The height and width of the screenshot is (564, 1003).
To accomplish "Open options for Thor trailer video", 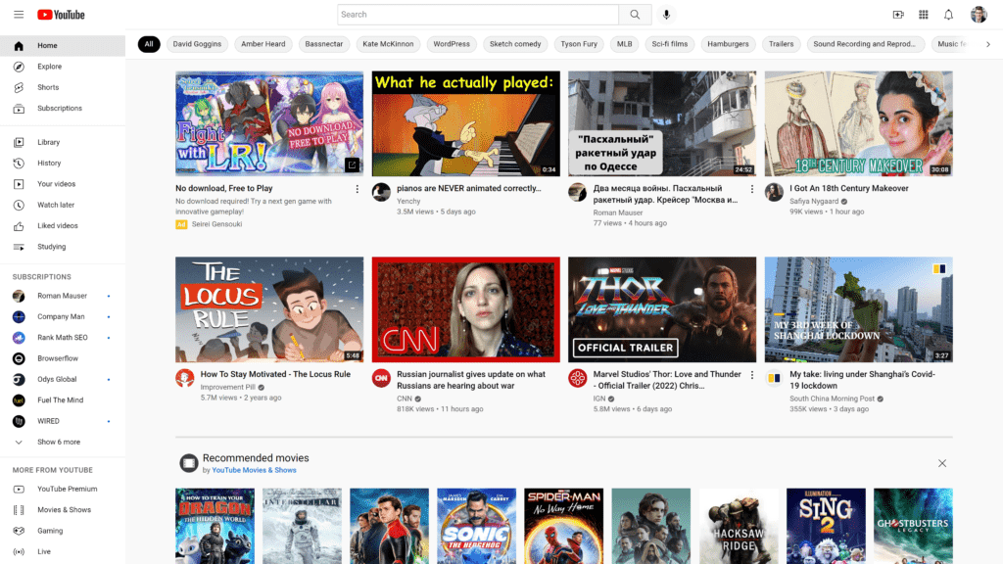I will click(751, 375).
